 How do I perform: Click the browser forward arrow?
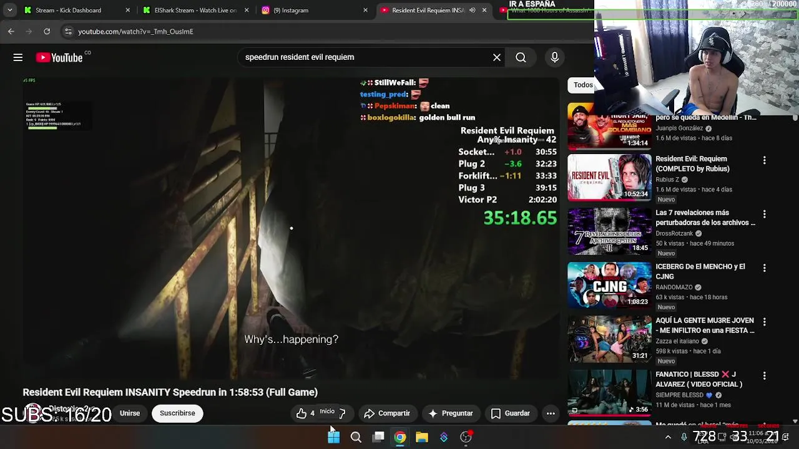coord(29,31)
